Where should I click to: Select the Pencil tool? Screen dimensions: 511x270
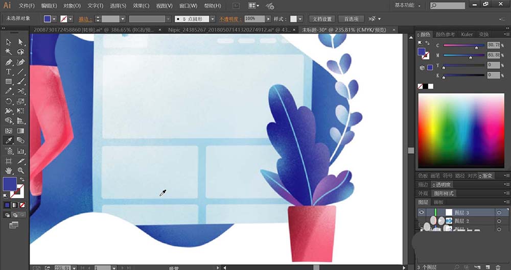click(9, 91)
